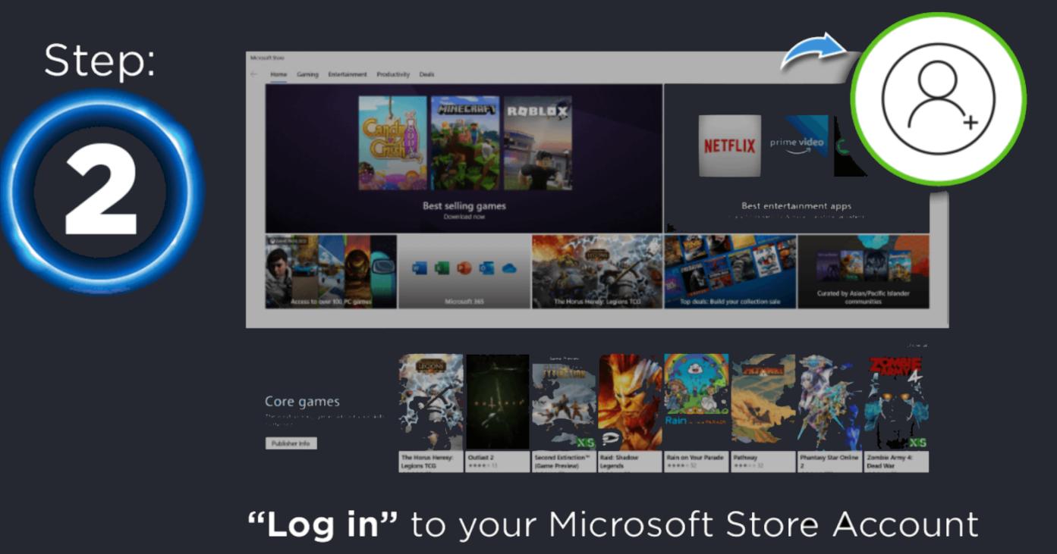Select the Word icon in Microsoft 365 banner
Viewport: 1057px width, 554px height.
tap(420, 268)
